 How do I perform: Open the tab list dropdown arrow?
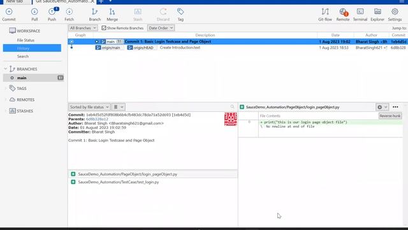110,1
